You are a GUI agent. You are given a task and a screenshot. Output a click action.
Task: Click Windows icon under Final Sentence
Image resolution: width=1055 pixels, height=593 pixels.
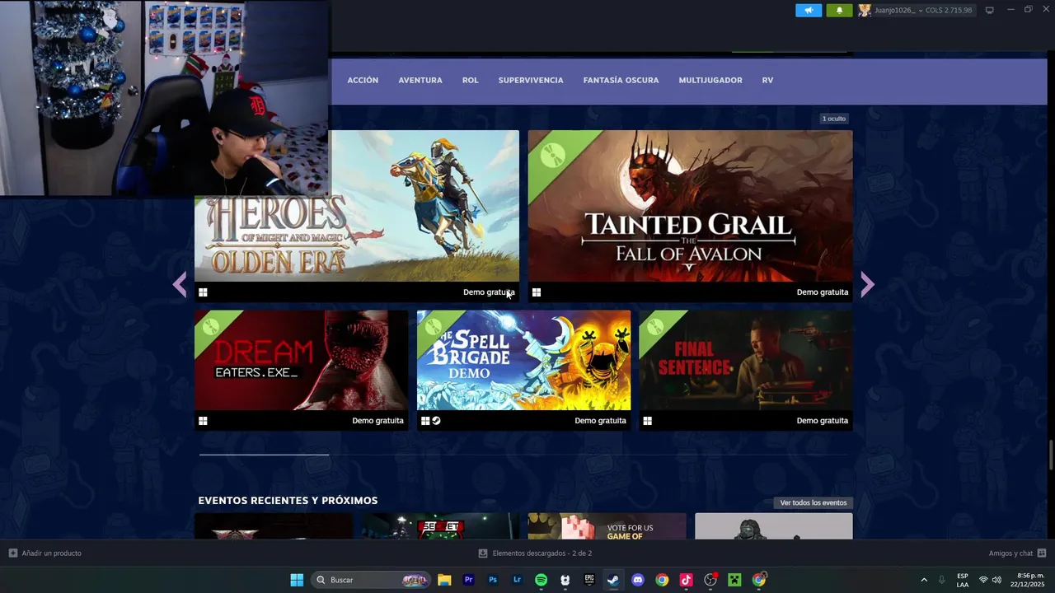648,421
